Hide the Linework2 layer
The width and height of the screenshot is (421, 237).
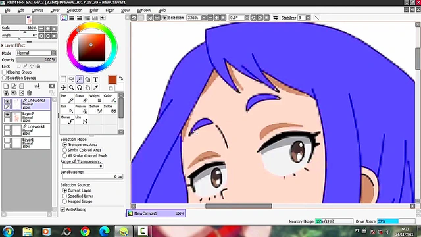(7, 101)
